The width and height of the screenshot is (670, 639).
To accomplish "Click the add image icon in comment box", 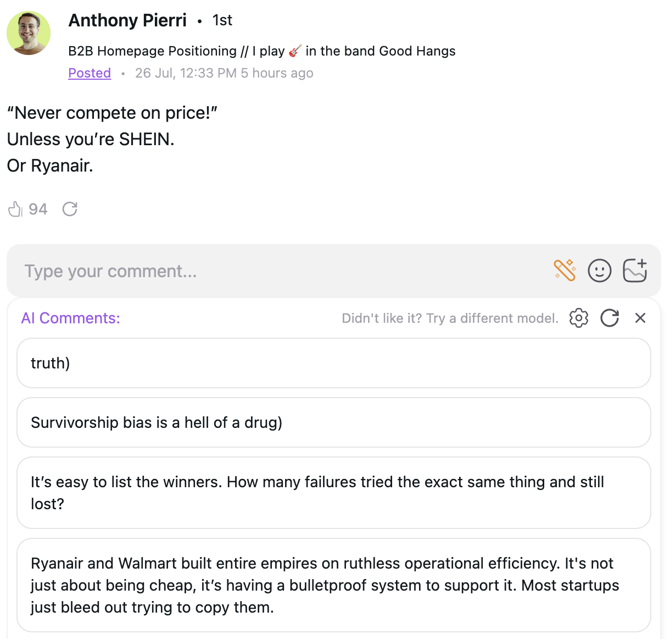I will click(x=635, y=271).
